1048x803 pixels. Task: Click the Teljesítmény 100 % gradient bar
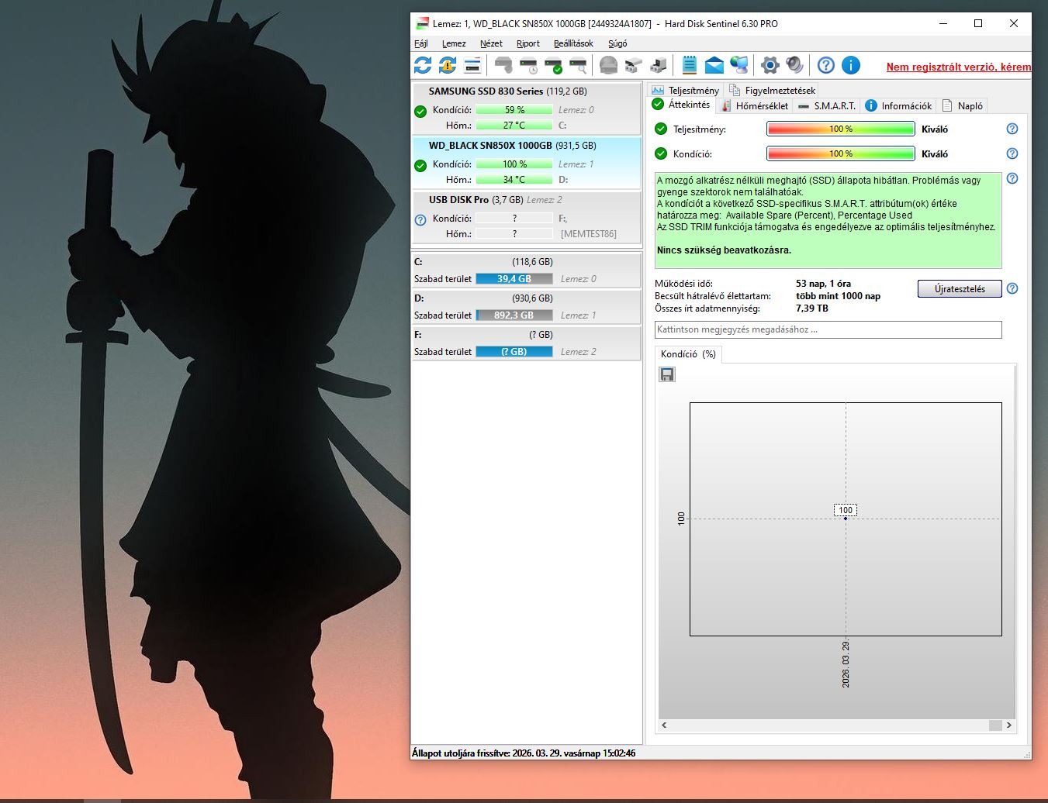click(841, 129)
